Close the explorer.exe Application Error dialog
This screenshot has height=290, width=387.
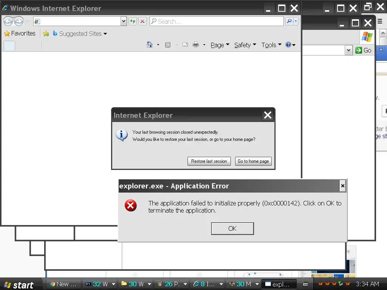pos(342,186)
